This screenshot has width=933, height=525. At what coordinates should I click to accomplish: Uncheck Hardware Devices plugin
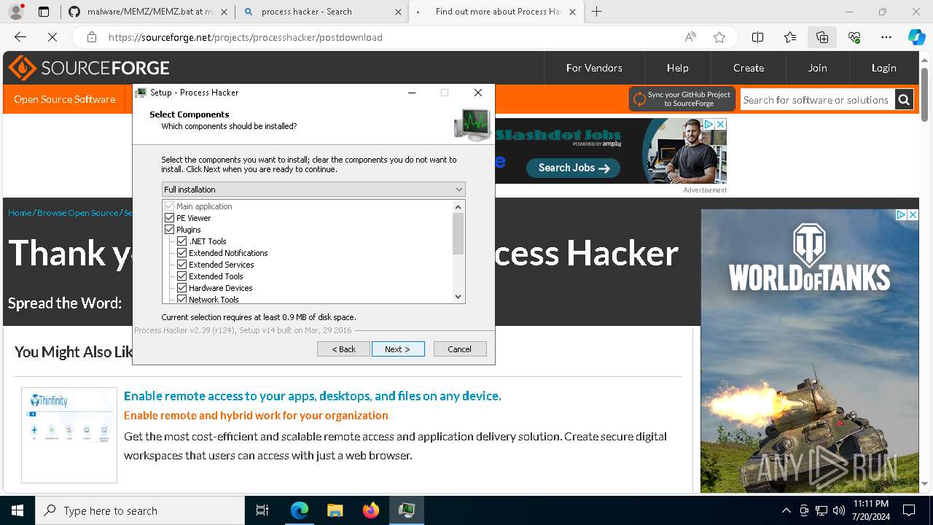pos(182,288)
